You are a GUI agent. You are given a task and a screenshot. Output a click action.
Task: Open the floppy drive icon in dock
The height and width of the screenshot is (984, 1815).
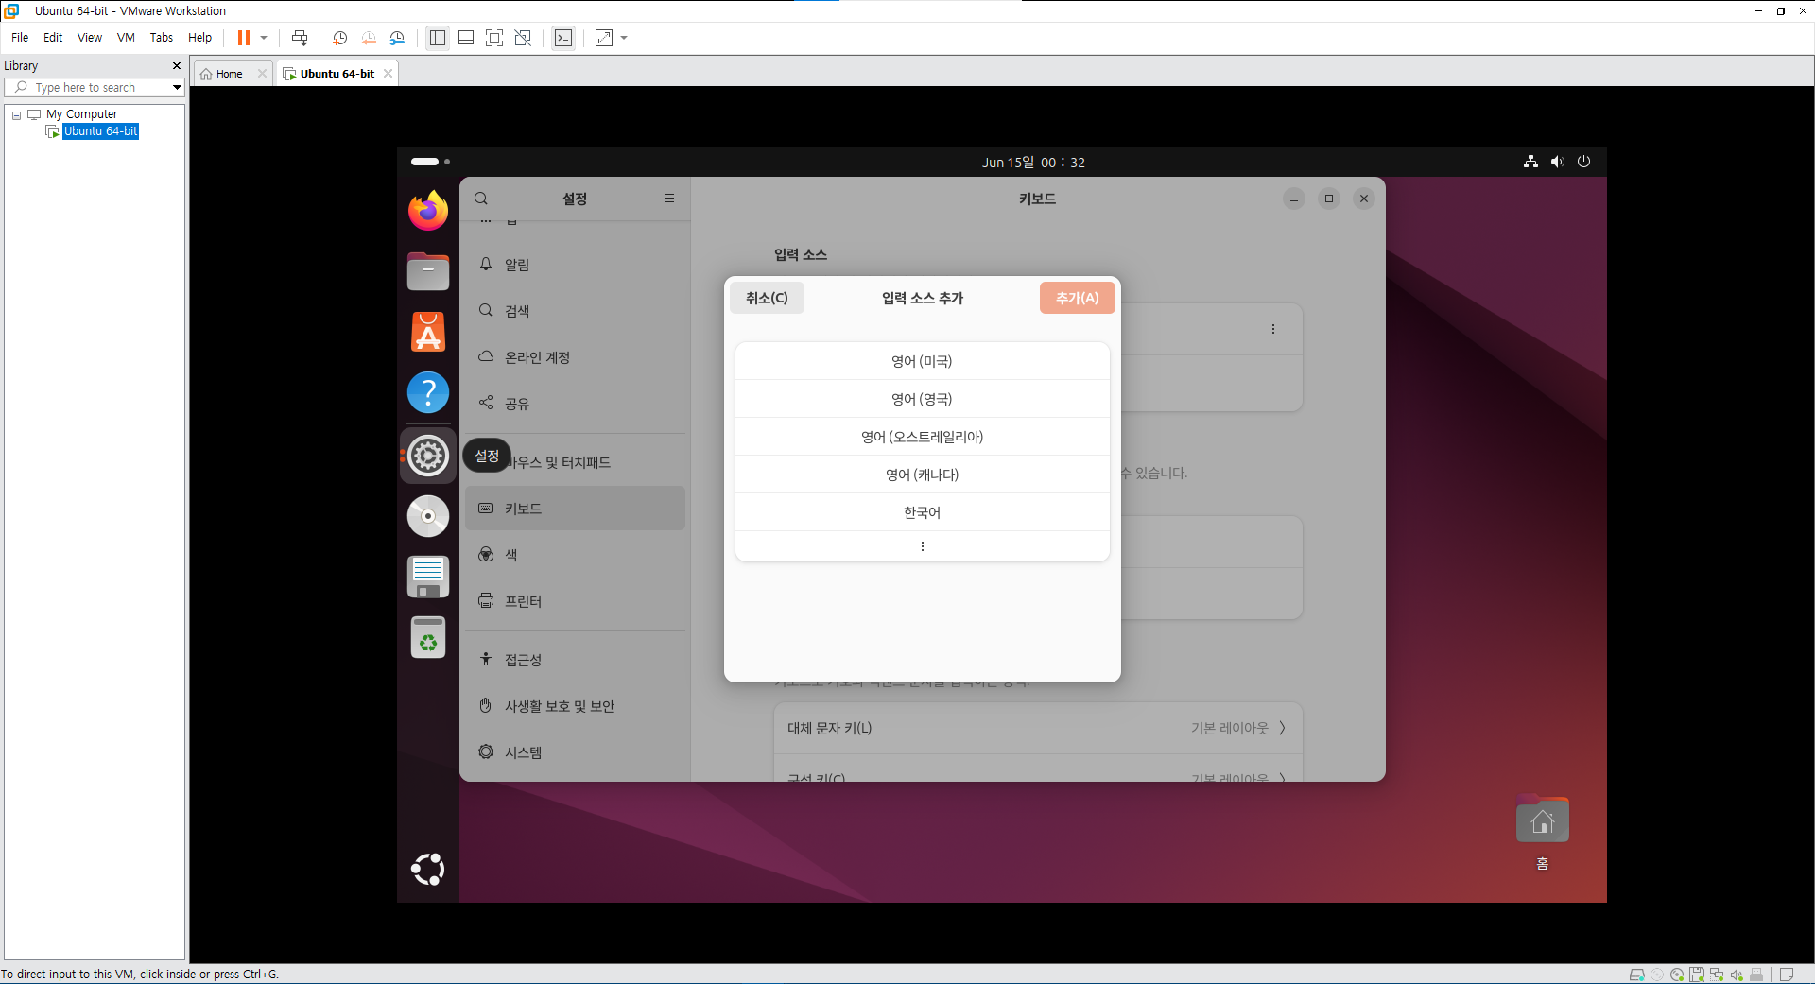click(x=428, y=577)
